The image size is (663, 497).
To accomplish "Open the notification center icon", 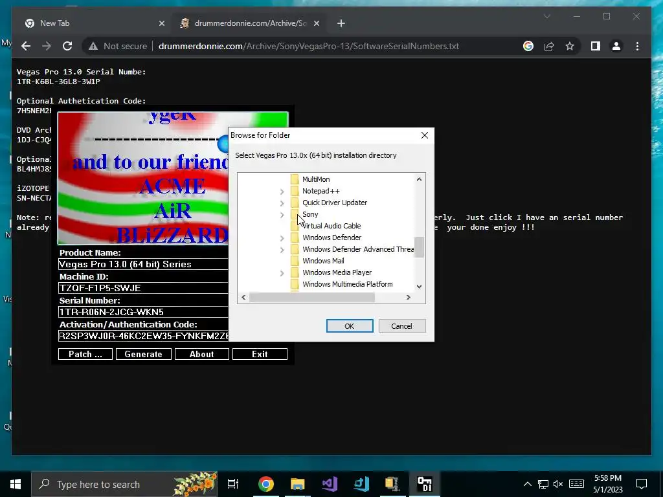I will (x=642, y=484).
